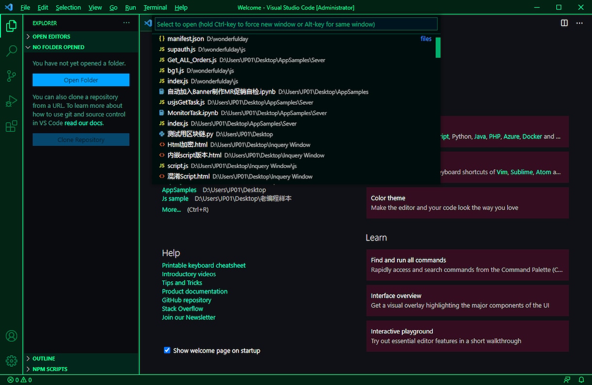This screenshot has width=592, height=385.
Task: Collapse the No Folder Opened section
Action: pyautogui.click(x=81, y=47)
